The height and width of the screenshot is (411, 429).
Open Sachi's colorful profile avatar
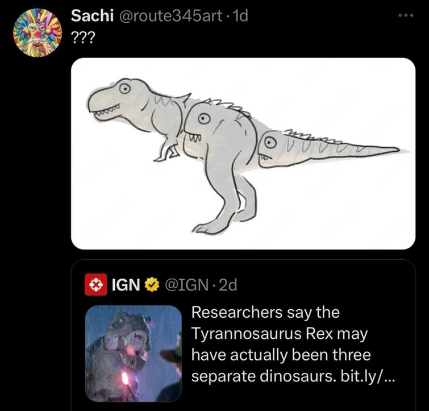(36, 32)
